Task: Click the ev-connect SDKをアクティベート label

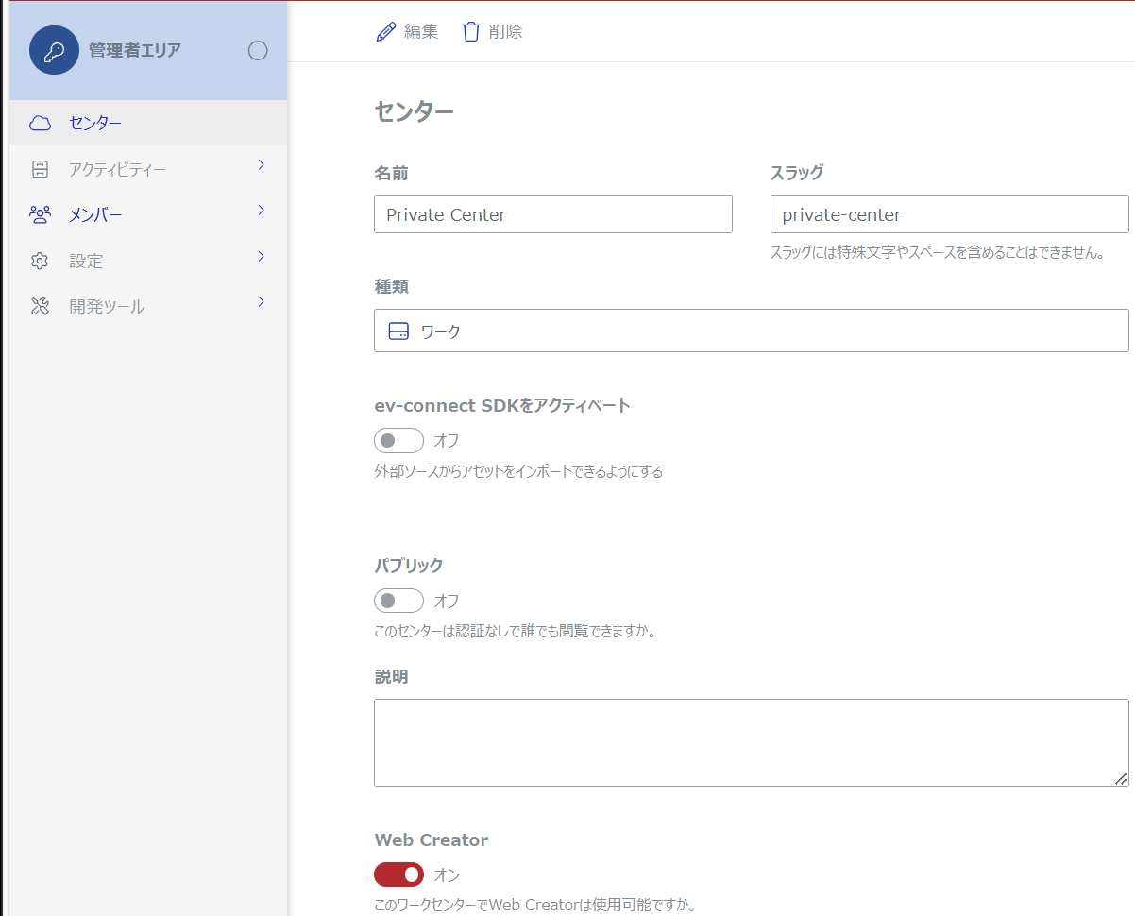Action: point(502,406)
